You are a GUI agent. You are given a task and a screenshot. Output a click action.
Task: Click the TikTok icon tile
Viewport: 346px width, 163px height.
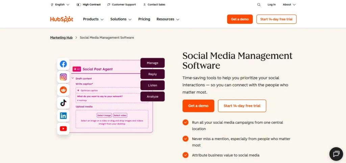(x=63, y=103)
